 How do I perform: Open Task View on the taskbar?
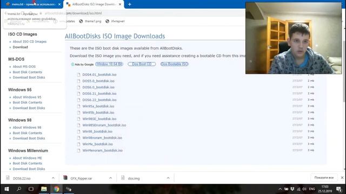click(x=31, y=189)
